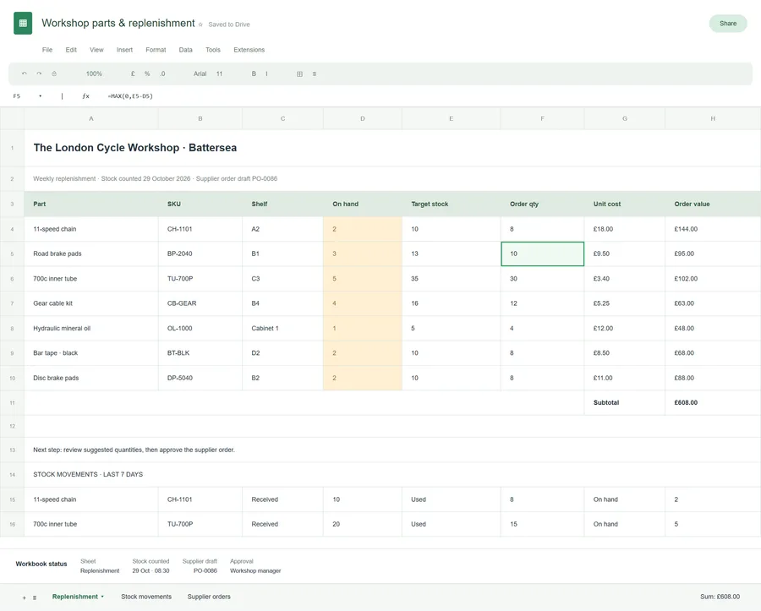Select the highlighted On hand cell for 11-speed chain
Image resolution: width=761 pixels, height=611 pixels.
[x=363, y=229]
